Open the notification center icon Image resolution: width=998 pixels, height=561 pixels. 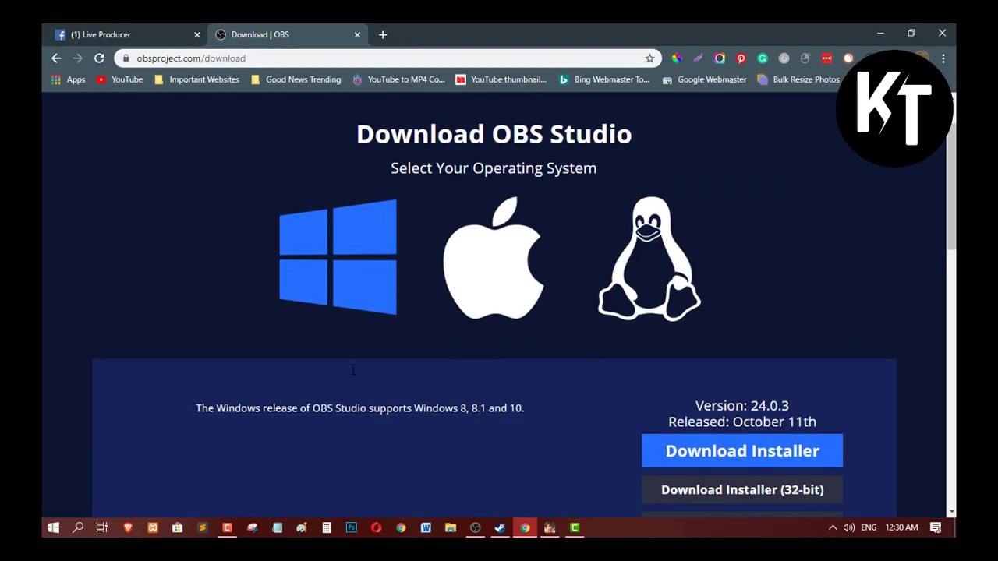tap(936, 527)
